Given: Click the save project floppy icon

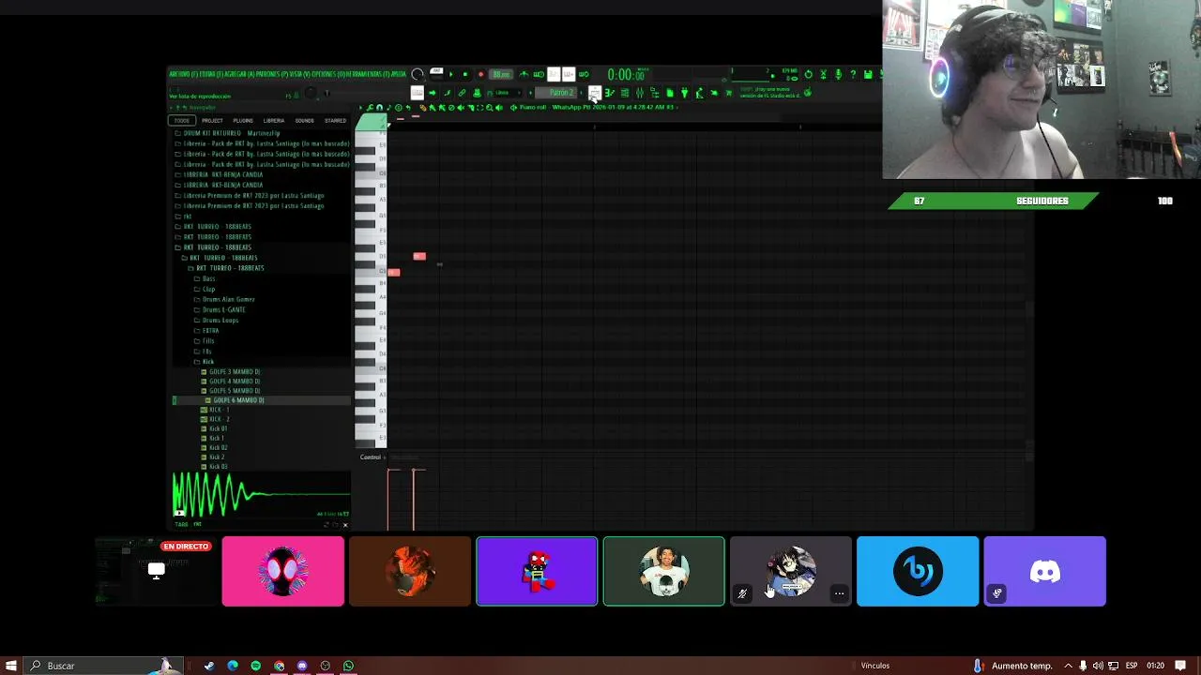Looking at the screenshot, I should [868, 74].
